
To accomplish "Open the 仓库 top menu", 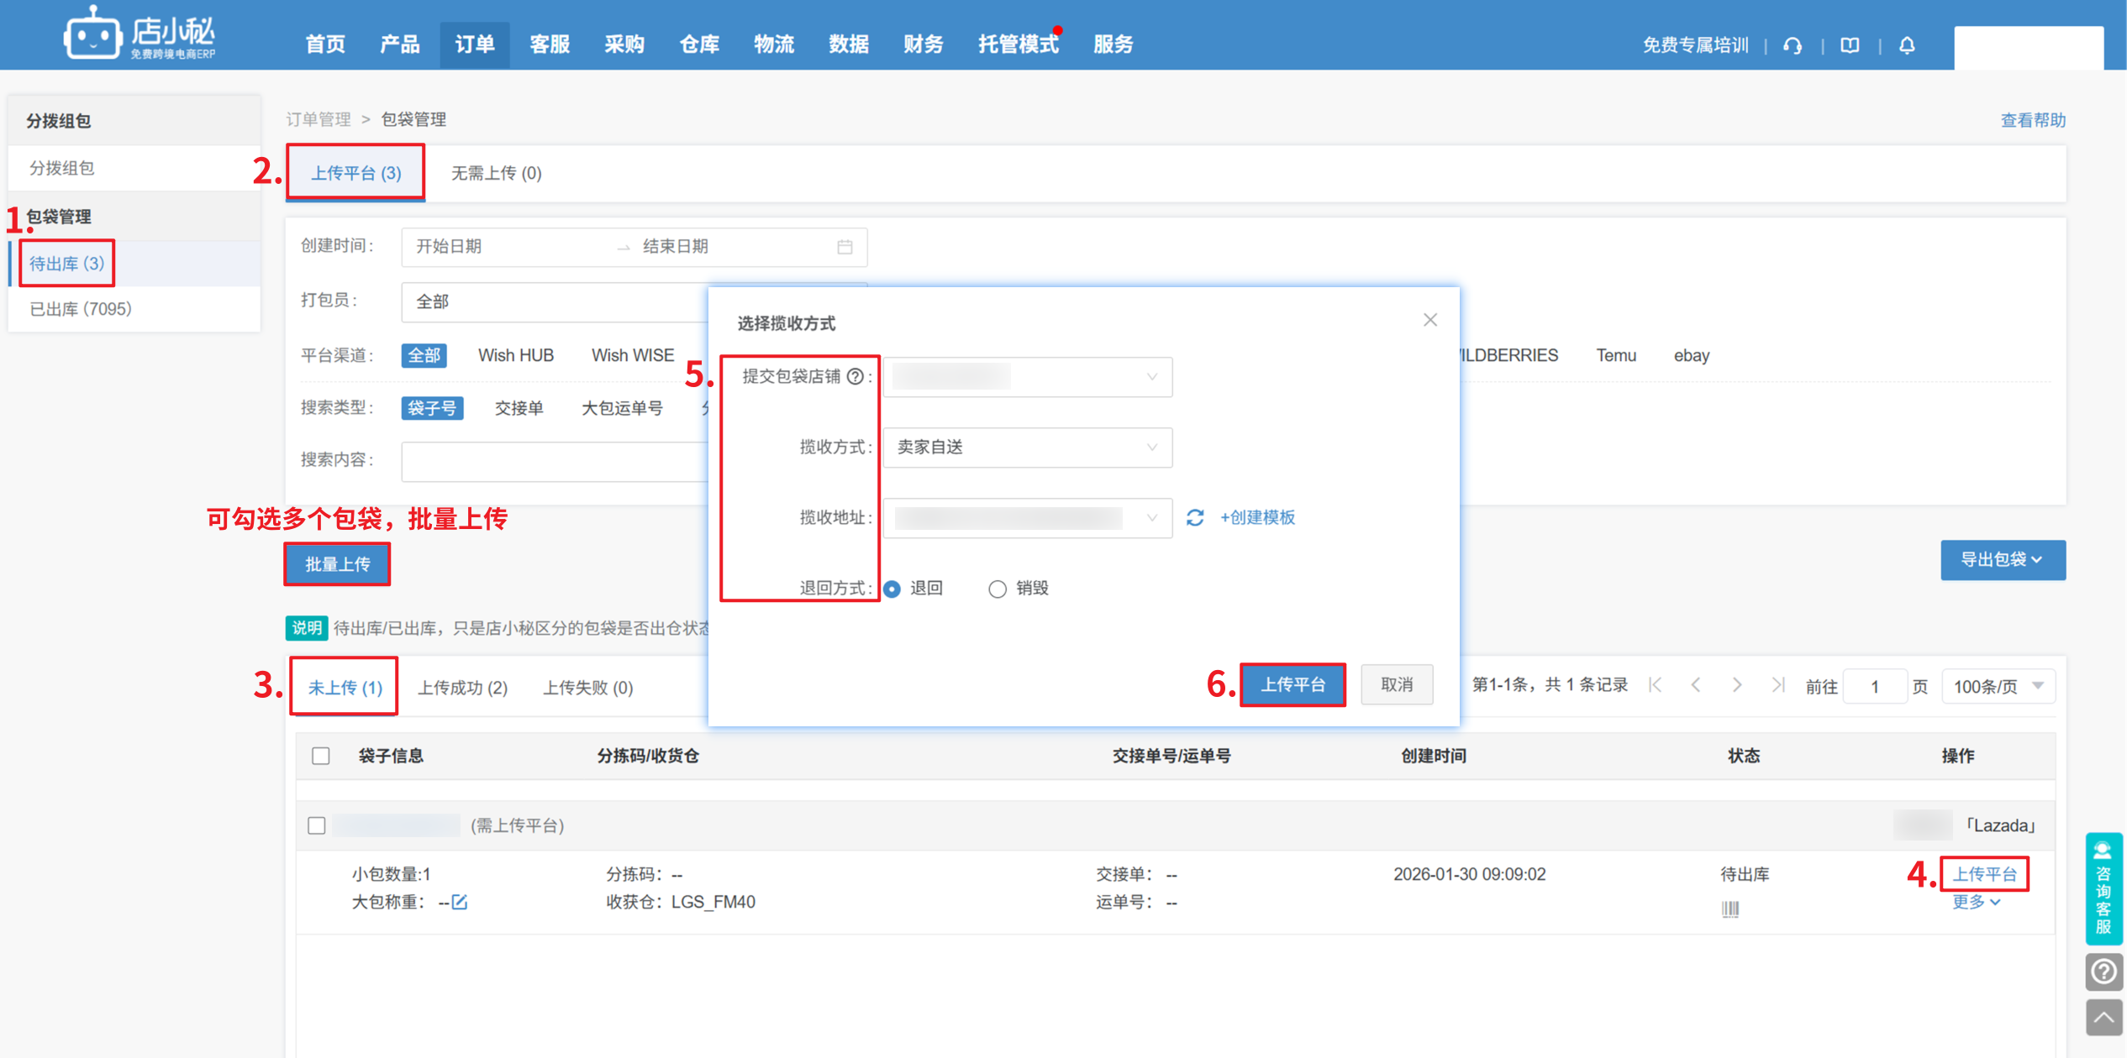I will [698, 44].
